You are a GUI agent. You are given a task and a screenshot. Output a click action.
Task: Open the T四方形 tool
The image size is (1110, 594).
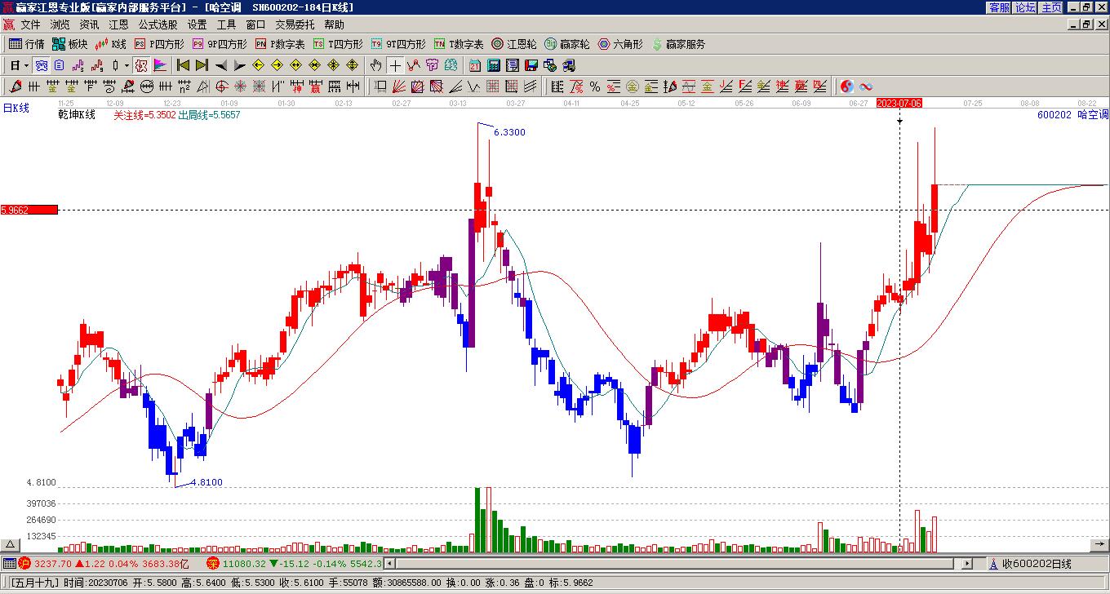(338, 44)
